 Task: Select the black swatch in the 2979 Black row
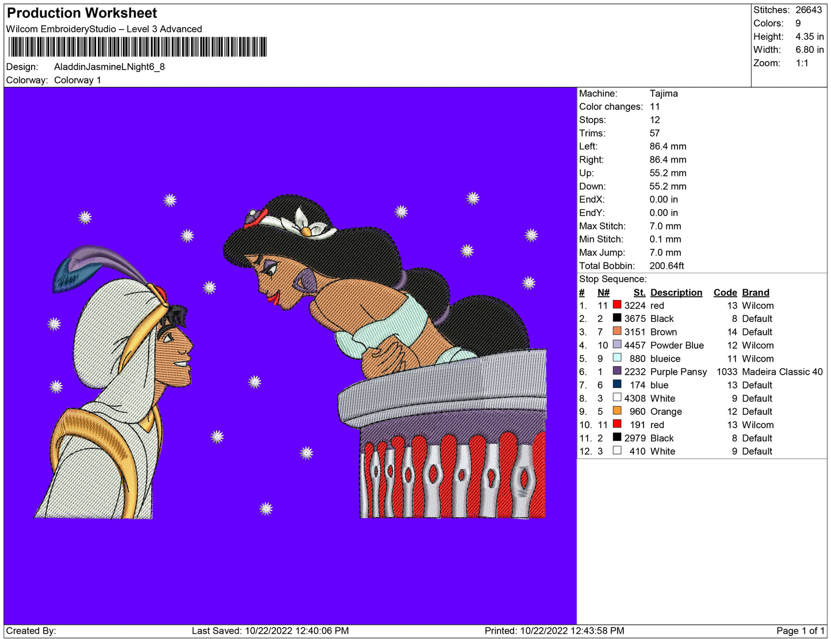tap(617, 437)
